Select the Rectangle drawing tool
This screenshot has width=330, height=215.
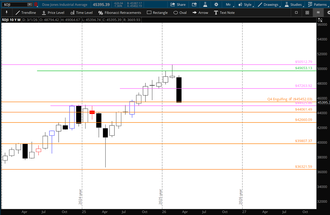coord(157,13)
